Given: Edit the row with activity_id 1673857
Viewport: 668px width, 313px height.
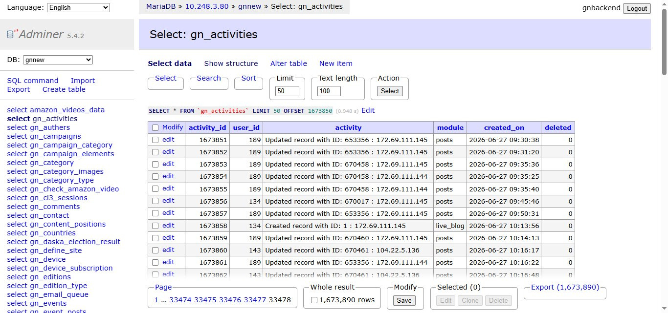Looking at the screenshot, I should click(168, 213).
